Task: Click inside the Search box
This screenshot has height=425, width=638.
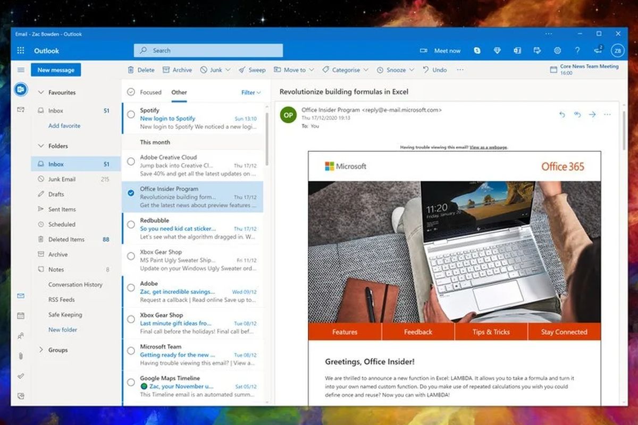Action: pyautogui.click(x=207, y=50)
